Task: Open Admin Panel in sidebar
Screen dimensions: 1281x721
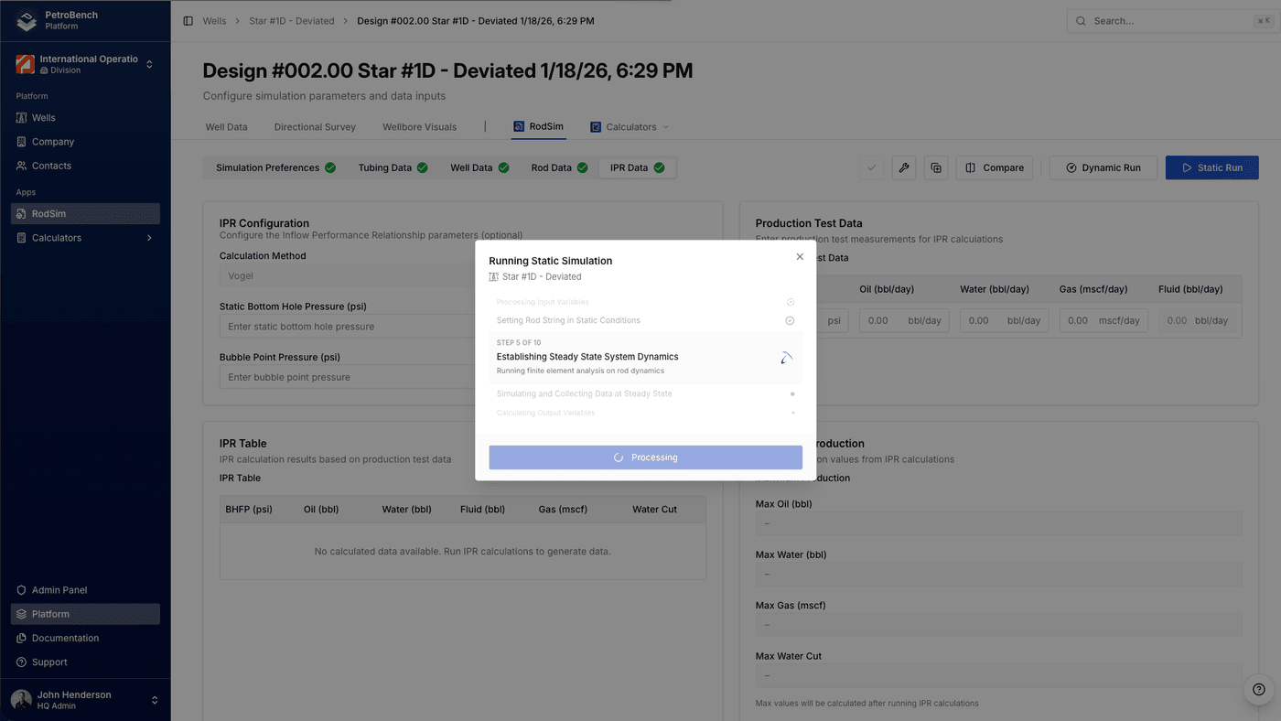Action: pos(59,590)
